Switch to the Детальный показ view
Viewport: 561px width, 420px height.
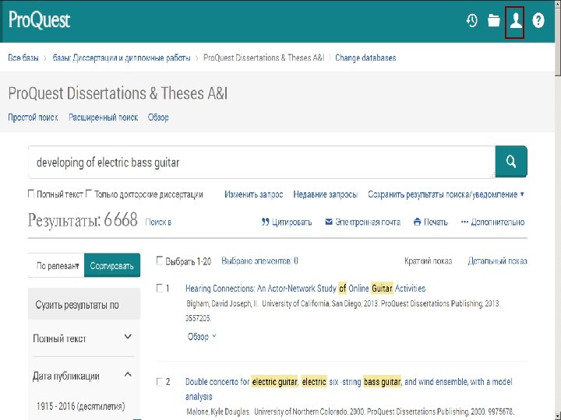(497, 261)
